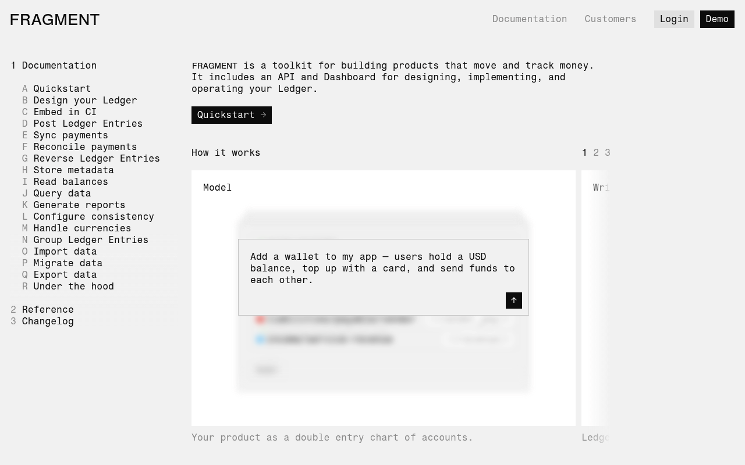Viewport: 745px width, 465px height.
Task: Open Sync payments
Action: 70,135
